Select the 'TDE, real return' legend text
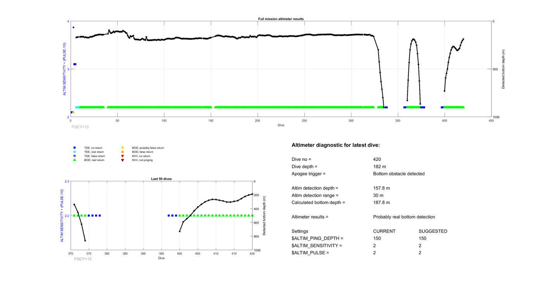543x281 pixels. click(x=94, y=152)
